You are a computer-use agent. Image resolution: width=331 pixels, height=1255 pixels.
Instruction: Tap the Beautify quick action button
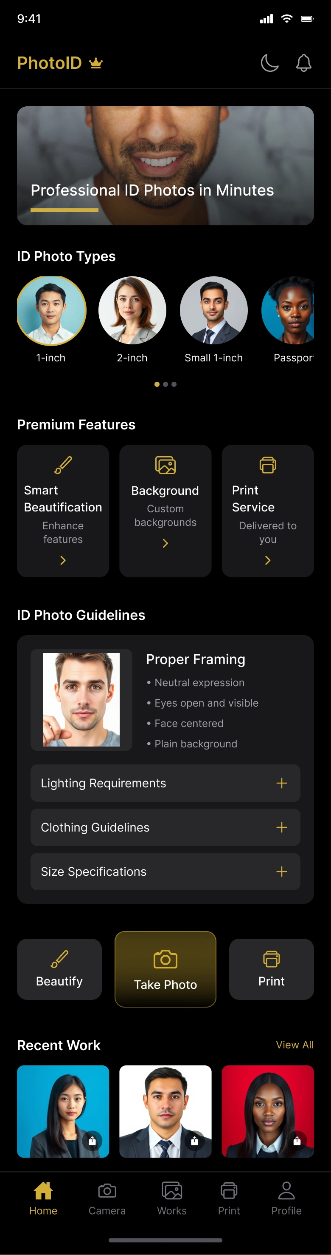coord(59,969)
